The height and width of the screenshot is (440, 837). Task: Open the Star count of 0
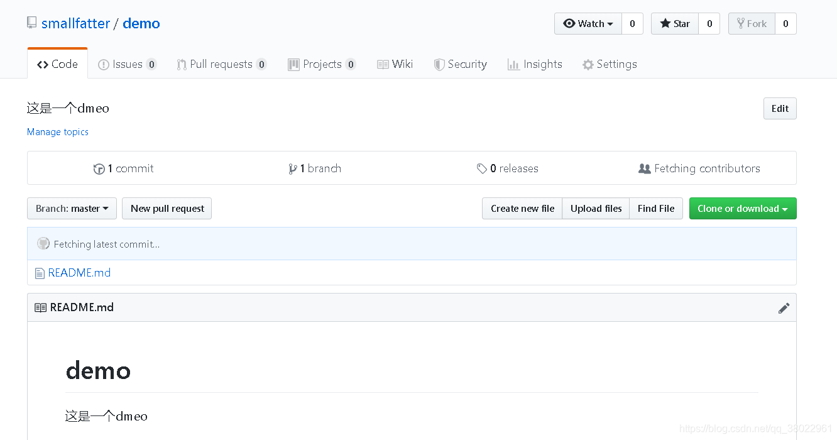coord(709,24)
